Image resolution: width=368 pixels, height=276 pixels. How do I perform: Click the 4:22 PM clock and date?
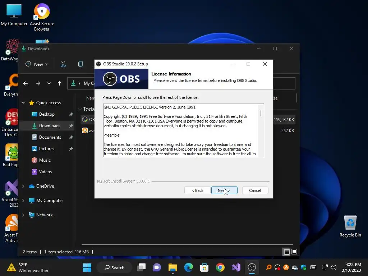pos(351,267)
